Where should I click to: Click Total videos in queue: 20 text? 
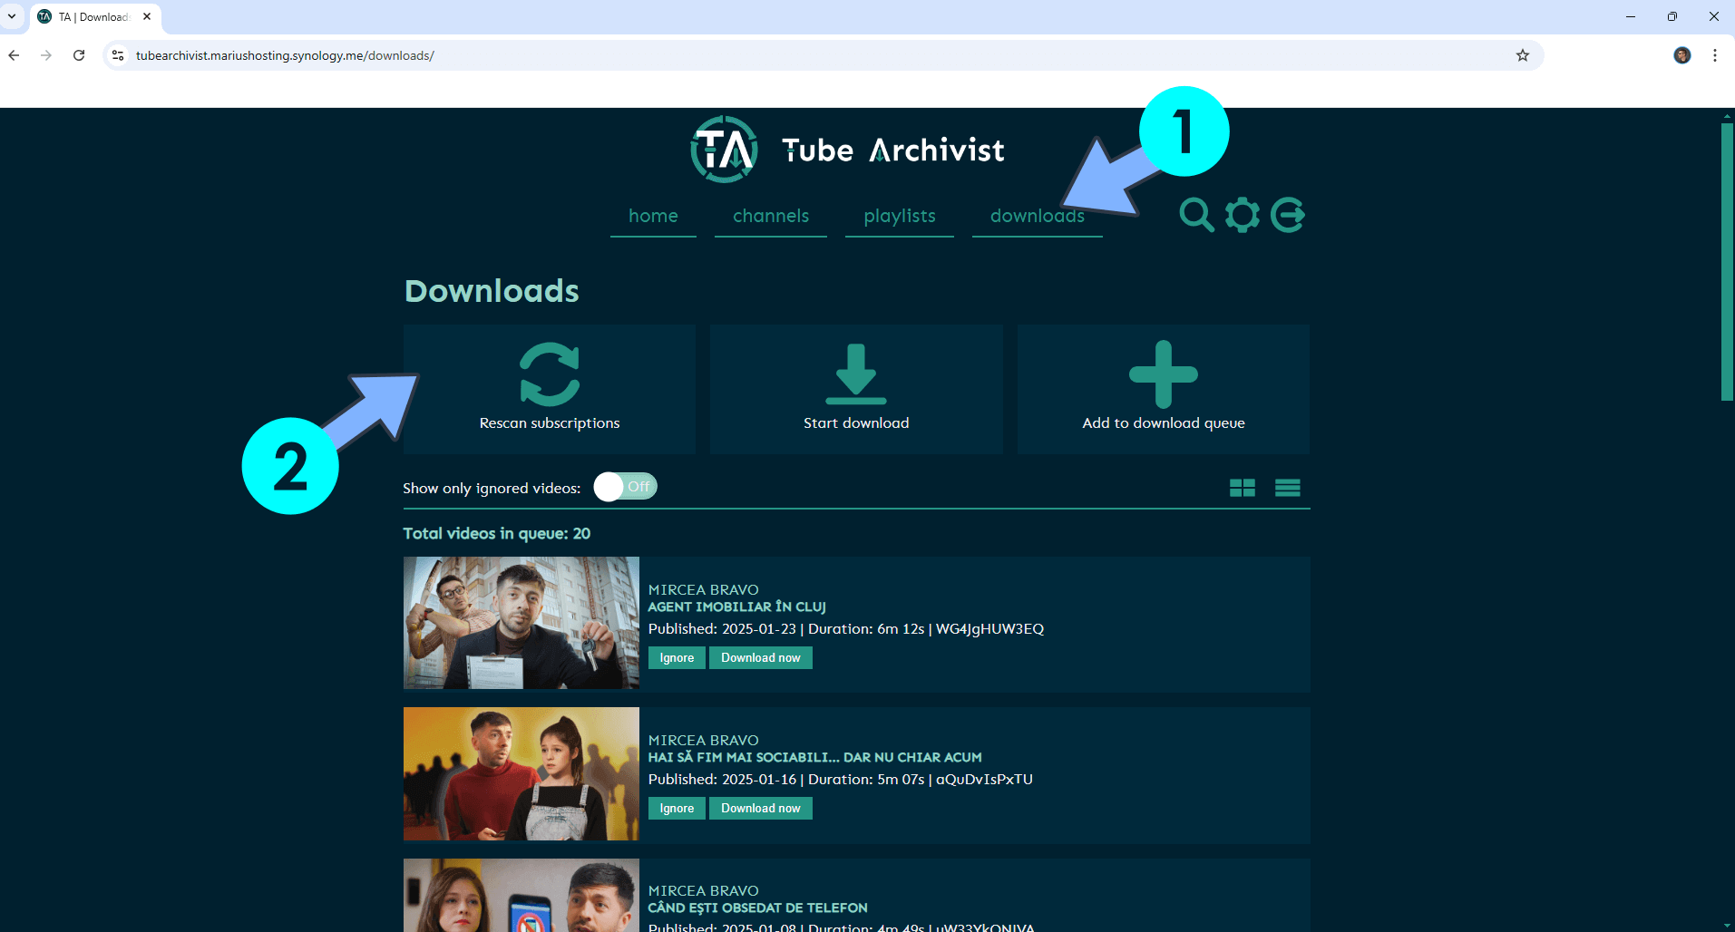point(497,534)
